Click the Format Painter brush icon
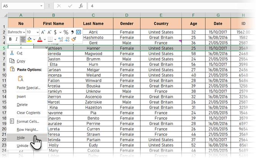256x158 pixels. pyautogui.click(x=74, y=39)
